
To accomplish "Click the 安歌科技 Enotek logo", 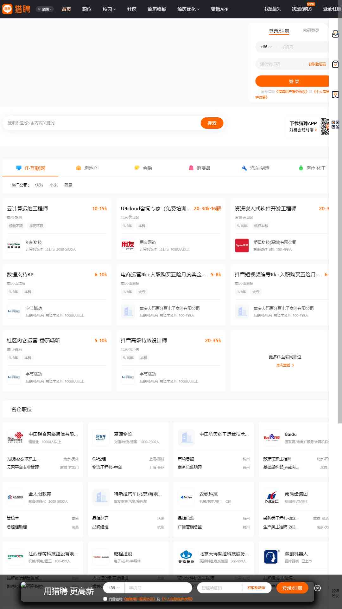I will pos(186,497).
